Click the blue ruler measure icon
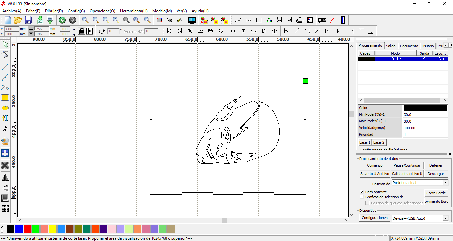 [x=343, y=20]
